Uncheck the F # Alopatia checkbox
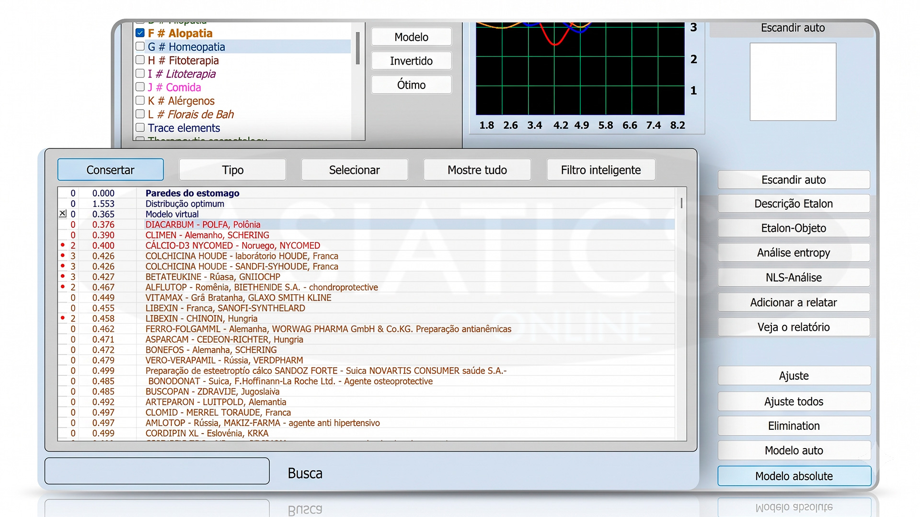 [140, 33]
